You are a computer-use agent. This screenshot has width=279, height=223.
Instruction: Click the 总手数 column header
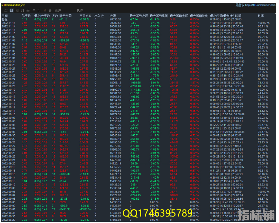[26, 16]
